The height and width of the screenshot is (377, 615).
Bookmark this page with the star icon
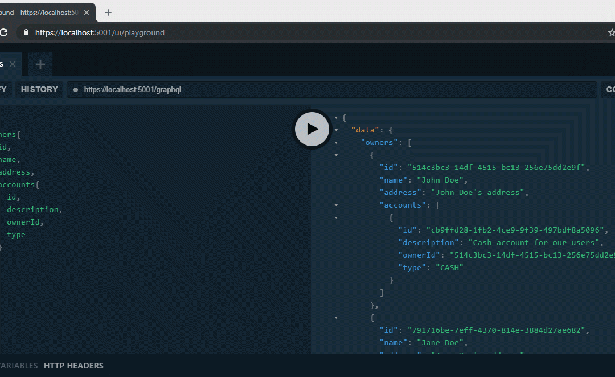(x=611, y=32)
